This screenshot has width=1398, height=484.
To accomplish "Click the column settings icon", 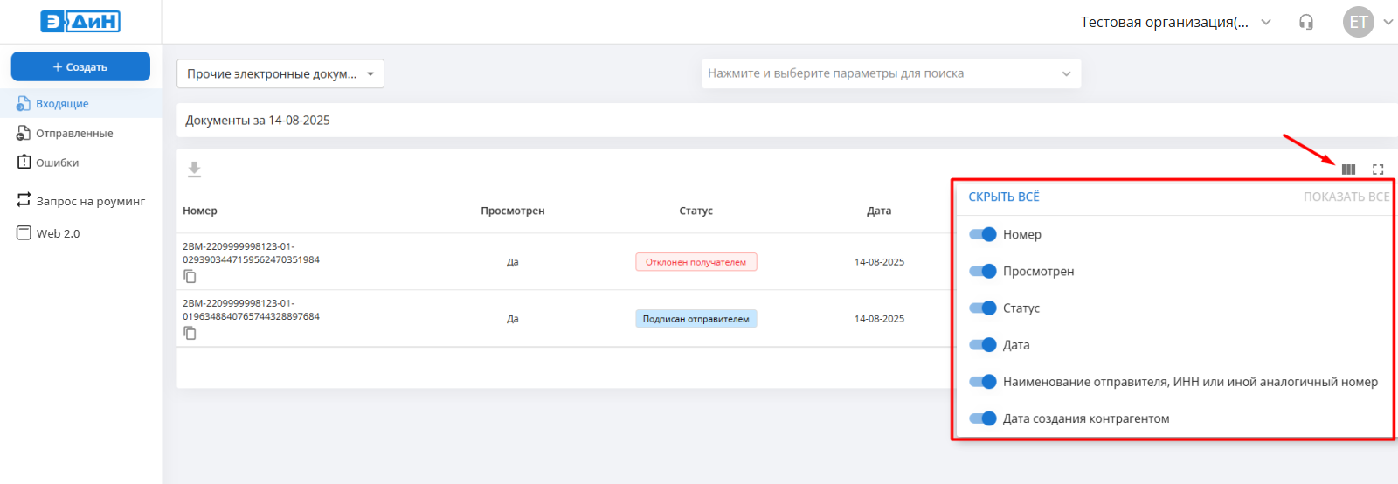I will coord(1348,169).
